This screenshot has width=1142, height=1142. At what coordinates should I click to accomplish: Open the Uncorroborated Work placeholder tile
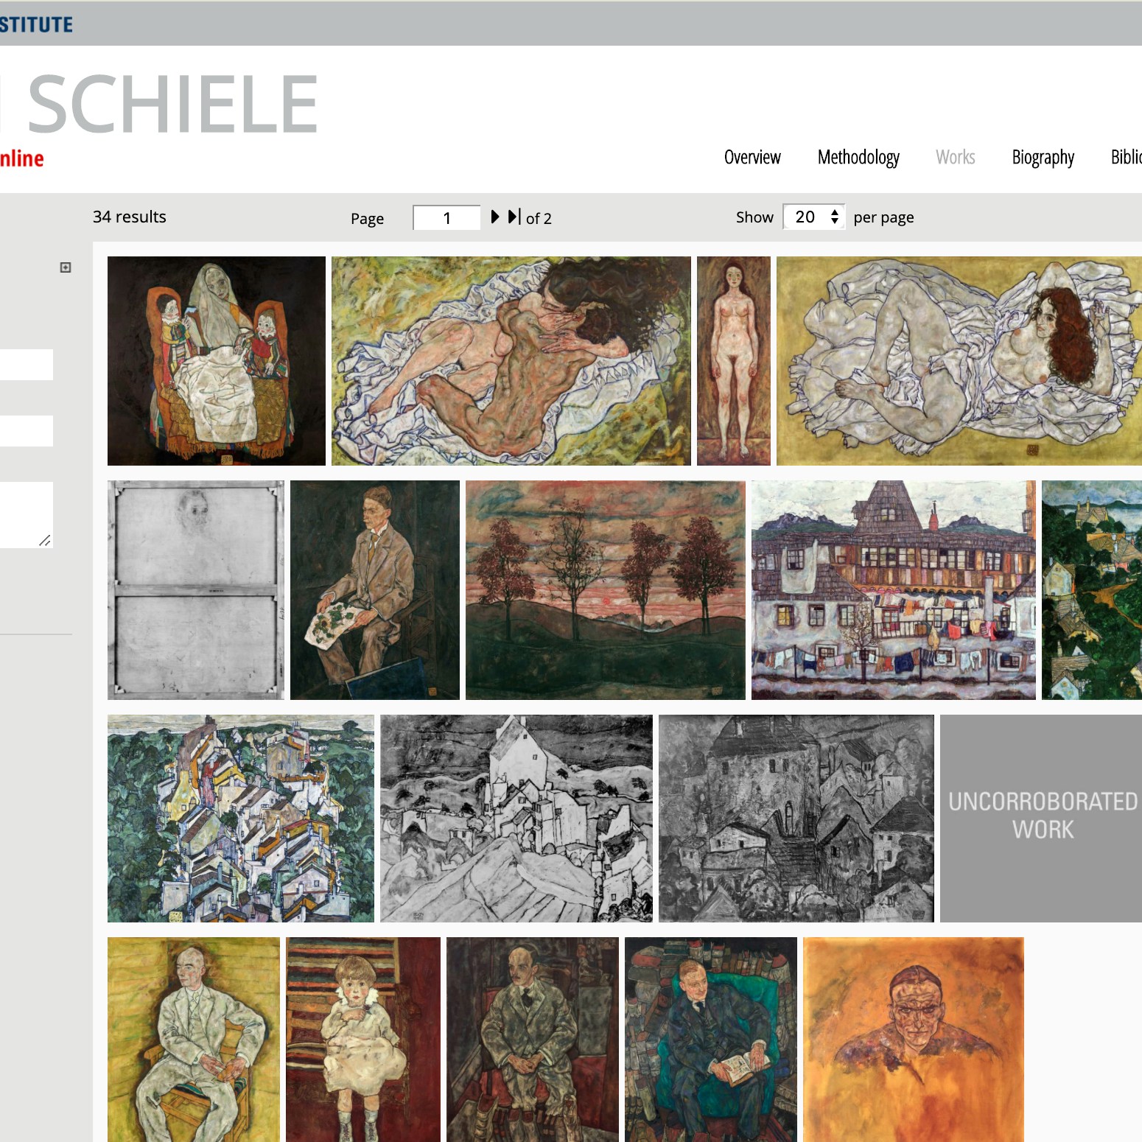1041,819
